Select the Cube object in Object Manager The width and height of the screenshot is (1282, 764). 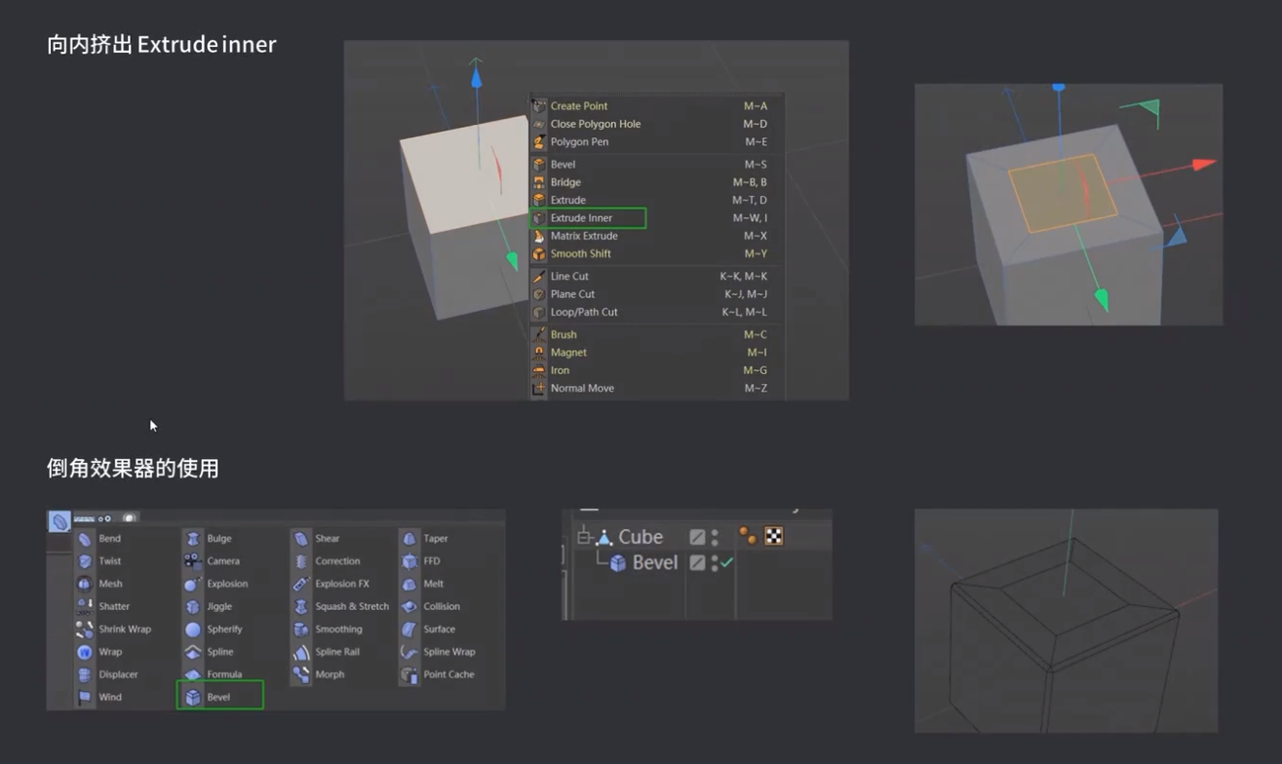641,537
